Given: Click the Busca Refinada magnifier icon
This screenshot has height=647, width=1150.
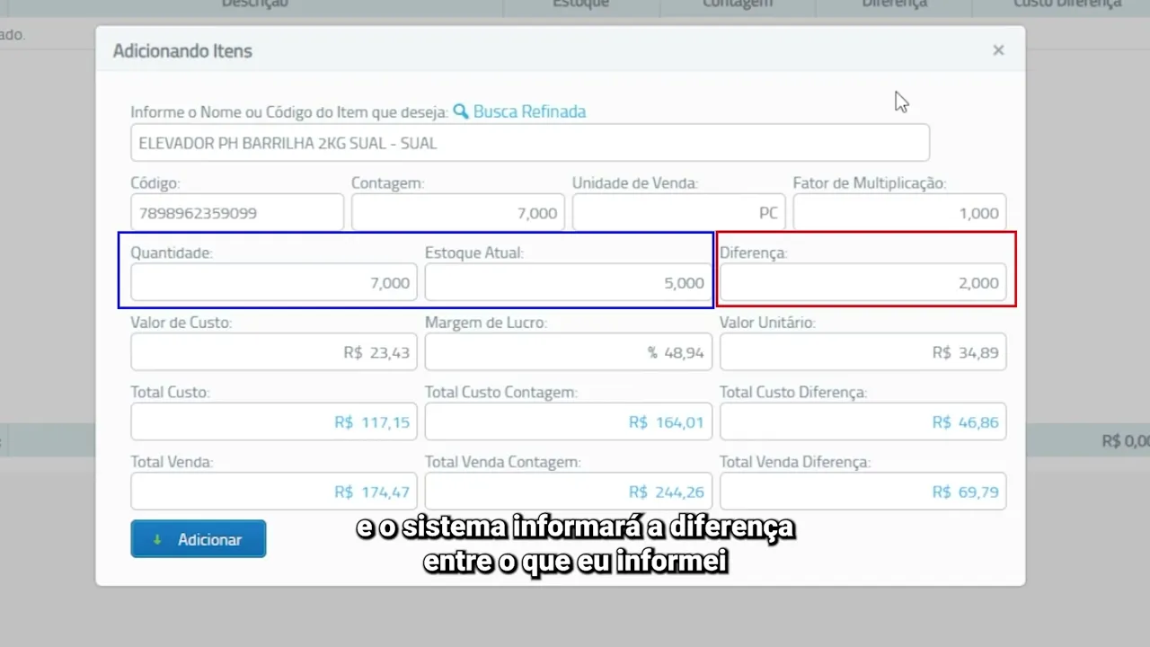Looking at the screenshot, I should [461, 111].
